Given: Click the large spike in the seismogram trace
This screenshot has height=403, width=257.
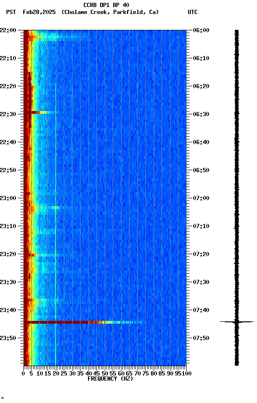Looking at the screenshot, I should 237,322.
